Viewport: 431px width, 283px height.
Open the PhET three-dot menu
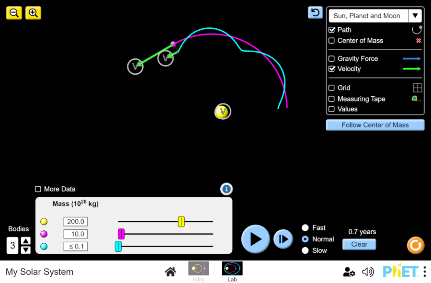point(425,272)
